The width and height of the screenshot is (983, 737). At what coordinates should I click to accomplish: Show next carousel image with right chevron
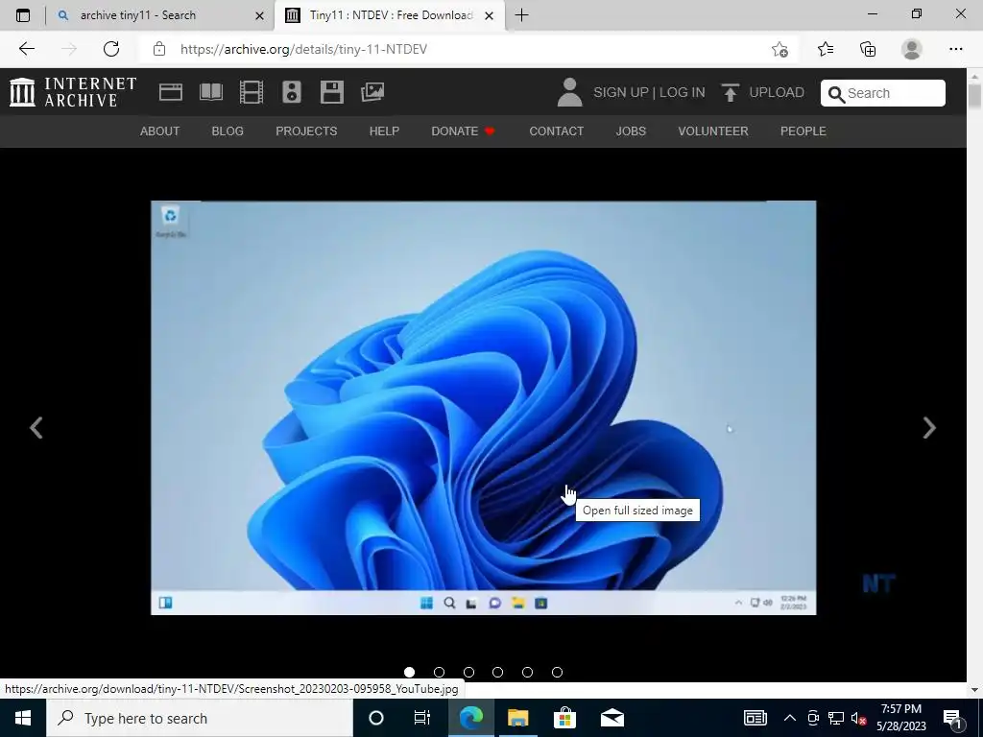[929, 428]
